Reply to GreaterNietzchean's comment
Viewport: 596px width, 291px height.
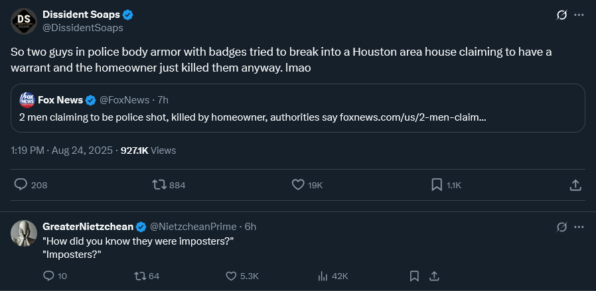pos(48,276)
